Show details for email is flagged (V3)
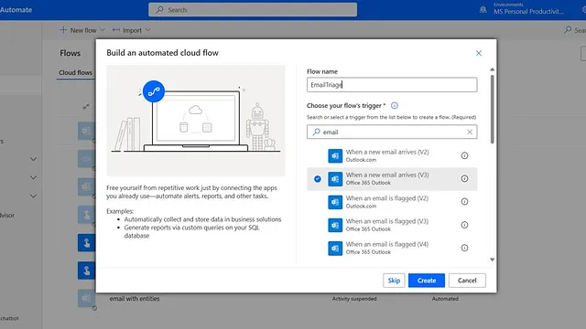Screen dimensions: 586x329 464,225
